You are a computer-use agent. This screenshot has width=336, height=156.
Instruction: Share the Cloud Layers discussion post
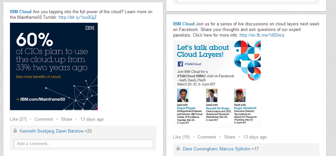pos(230,137)
